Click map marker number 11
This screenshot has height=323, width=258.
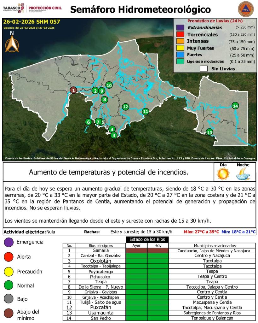coord(145,111)
